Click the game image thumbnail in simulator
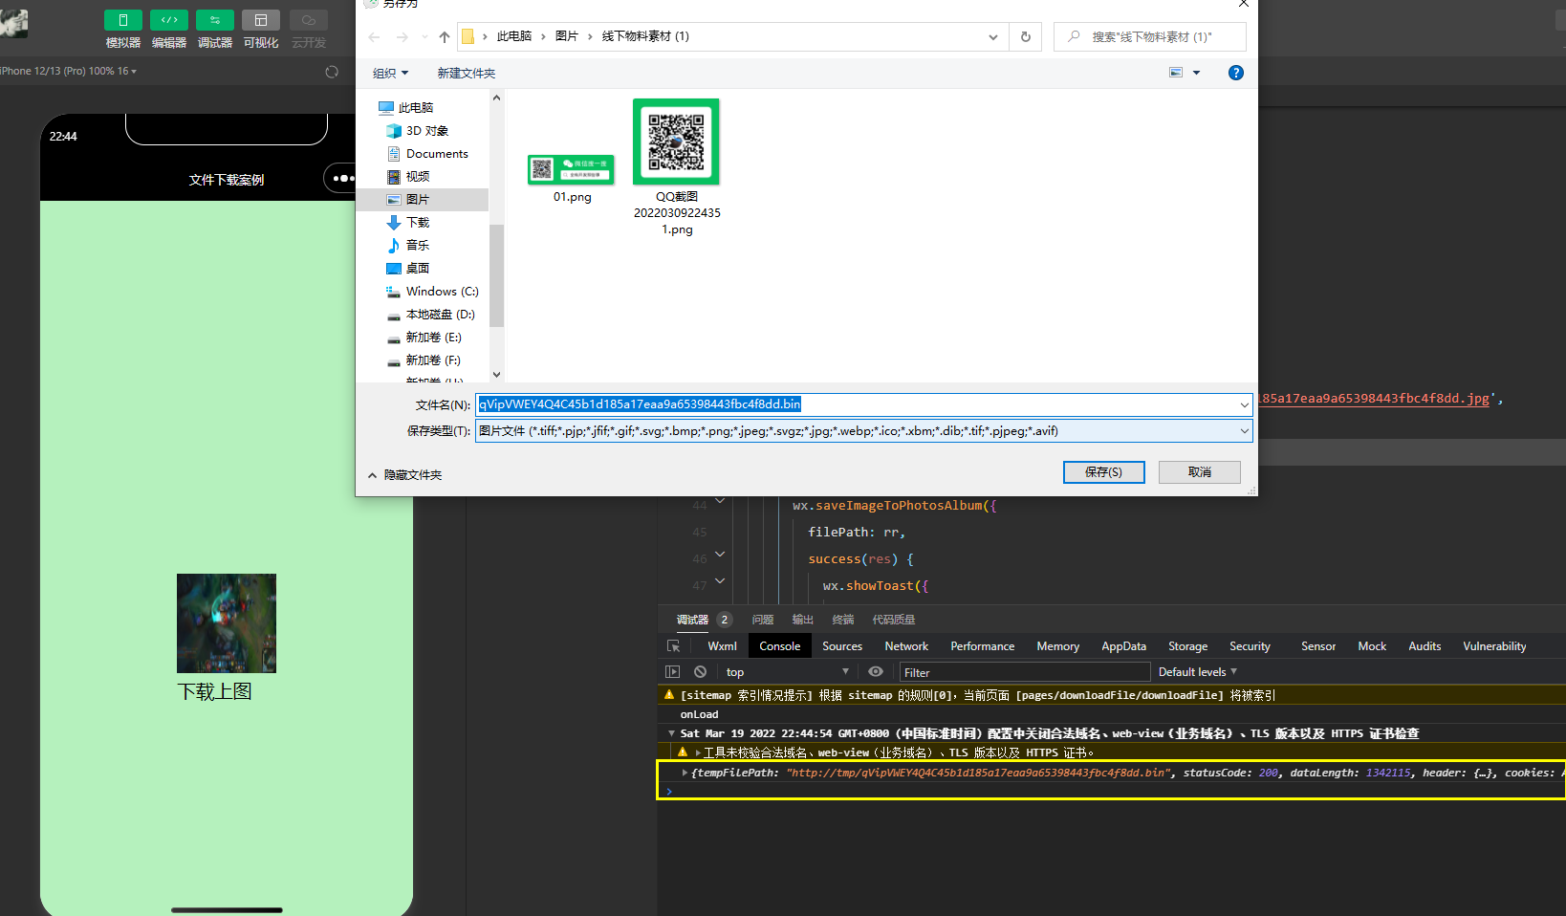1566x916 pixels. 227,623
